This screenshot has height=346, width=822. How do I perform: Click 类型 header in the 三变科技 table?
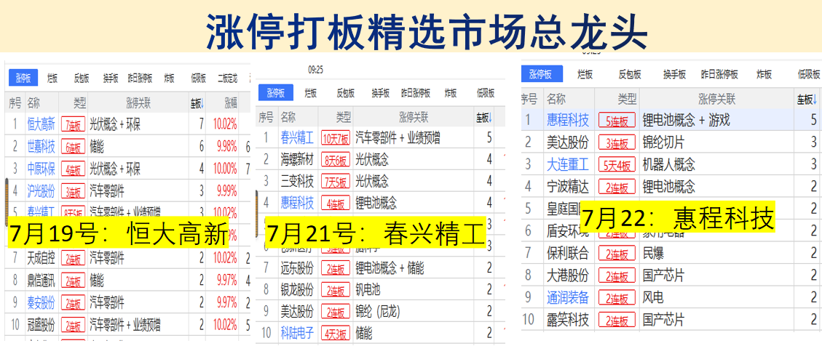click(x=344, y=117)
